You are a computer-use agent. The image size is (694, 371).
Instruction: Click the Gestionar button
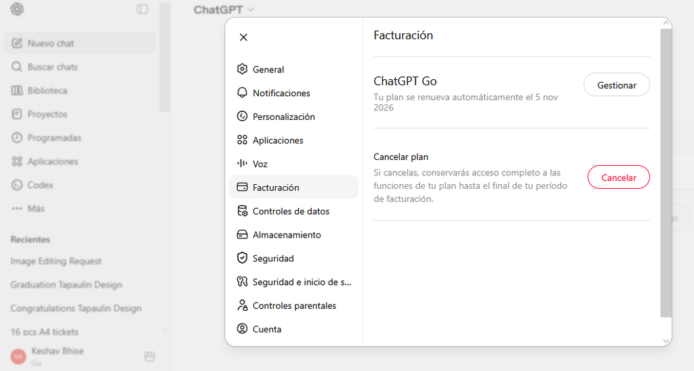pos(617,85)
